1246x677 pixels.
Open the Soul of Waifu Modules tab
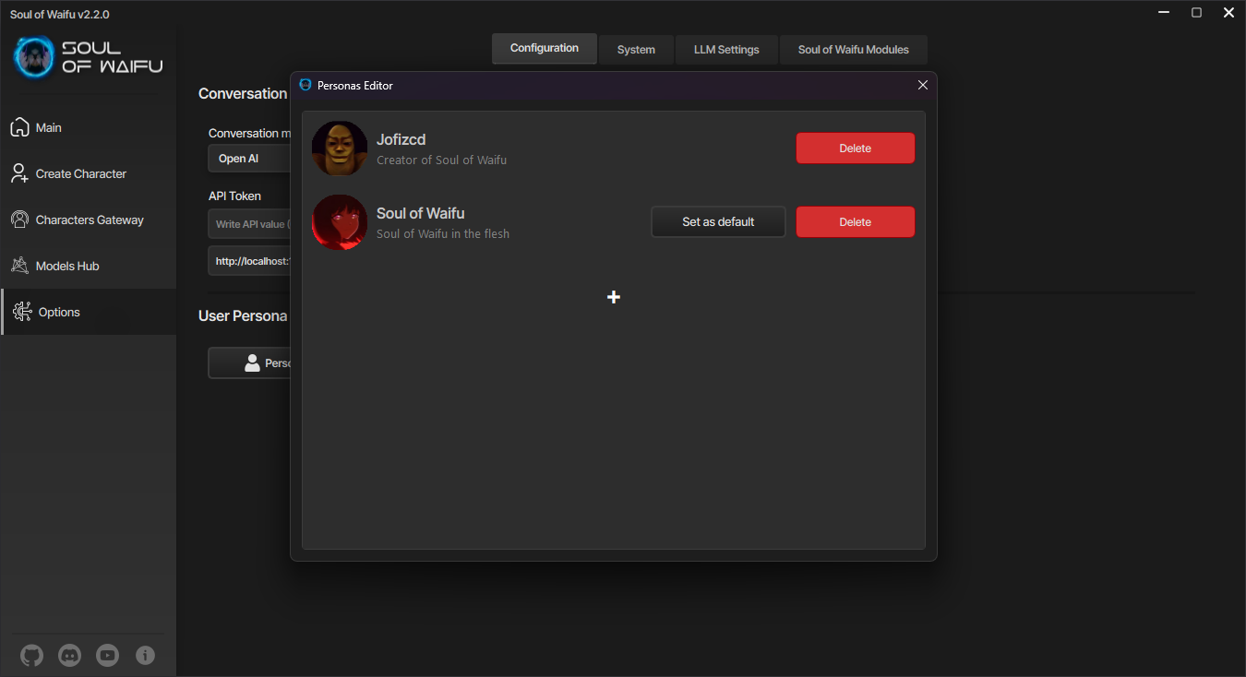tap(854, 50)
